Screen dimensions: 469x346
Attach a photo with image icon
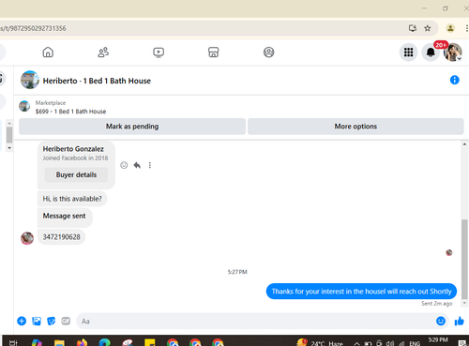[37, 321]
